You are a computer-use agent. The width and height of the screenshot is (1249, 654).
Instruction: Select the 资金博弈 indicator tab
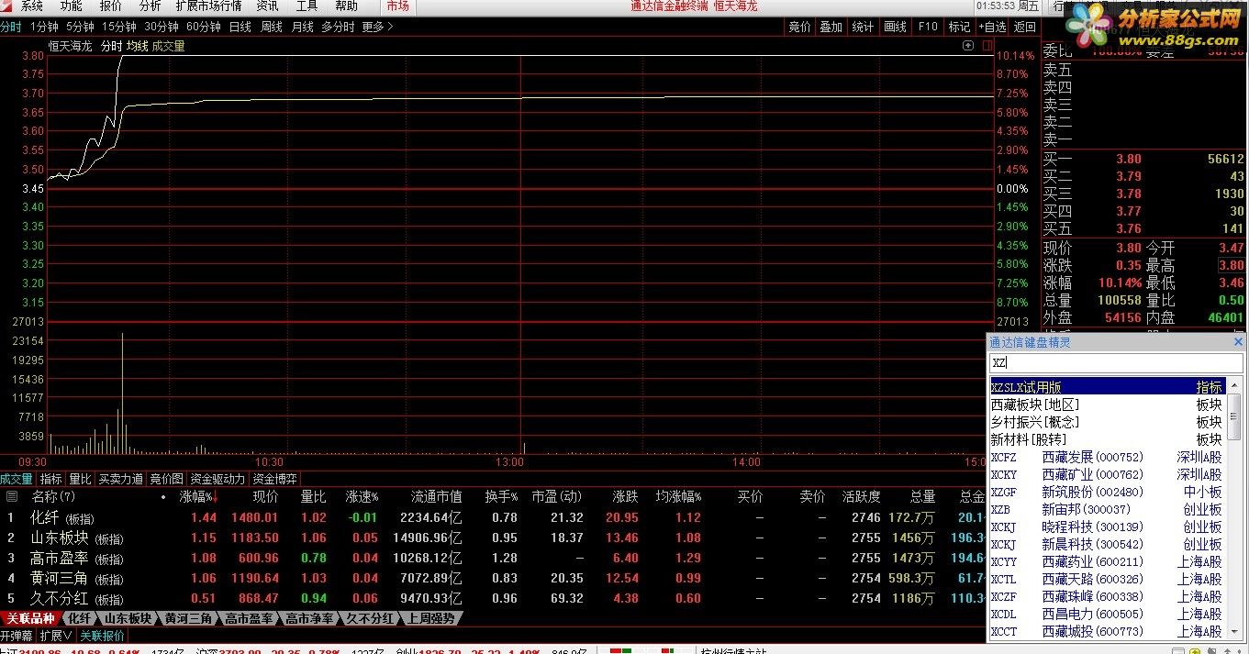coord(275,479)
